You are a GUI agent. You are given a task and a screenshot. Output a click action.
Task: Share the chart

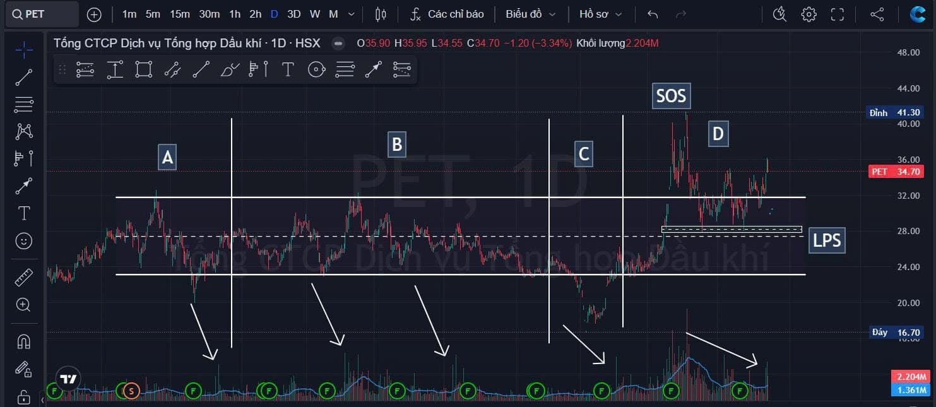click(877, 14)
